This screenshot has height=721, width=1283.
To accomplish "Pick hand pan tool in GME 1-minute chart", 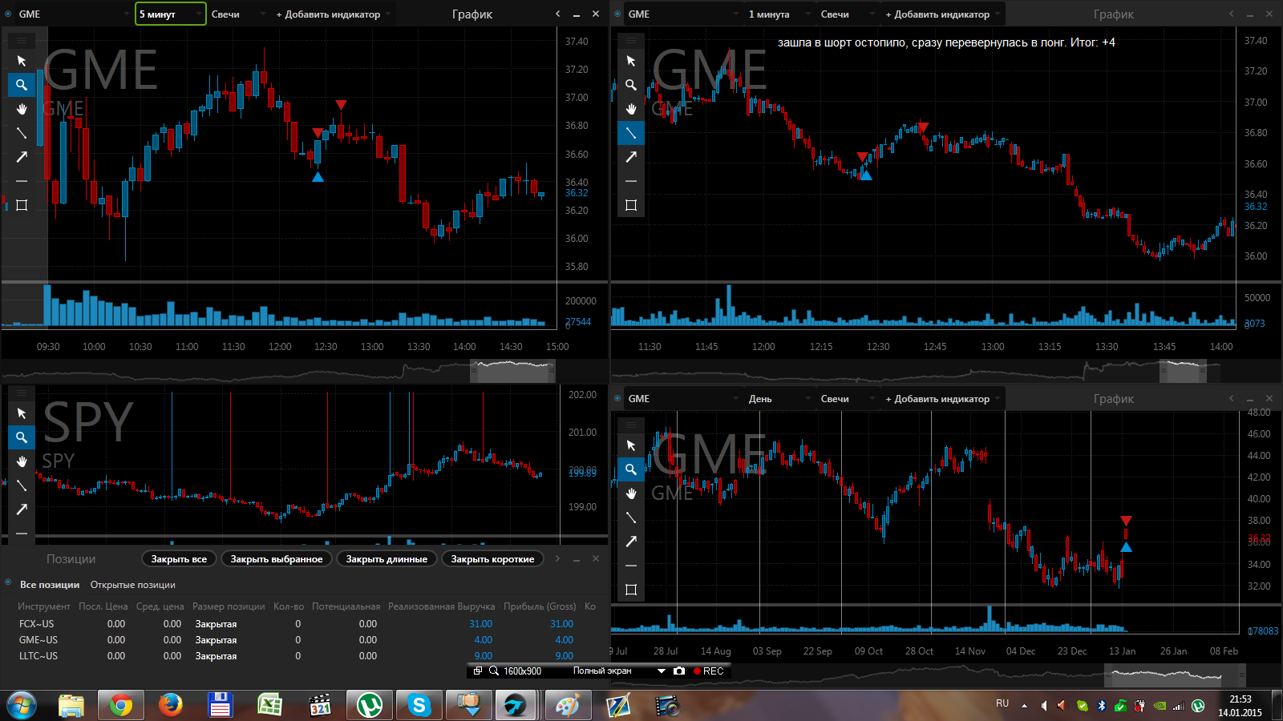I will (x=631, y=109).
